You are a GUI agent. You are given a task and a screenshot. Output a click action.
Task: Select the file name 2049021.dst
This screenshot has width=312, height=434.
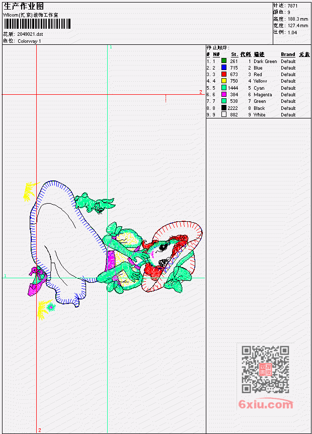coord(30,34)
